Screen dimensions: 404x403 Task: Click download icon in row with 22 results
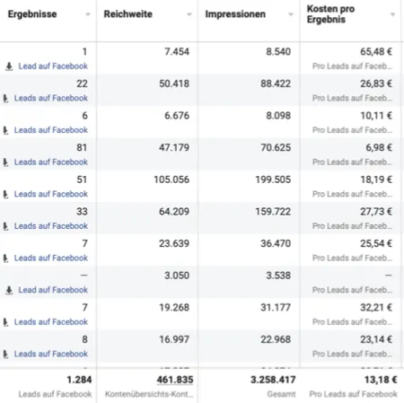[x=5, y=98]
